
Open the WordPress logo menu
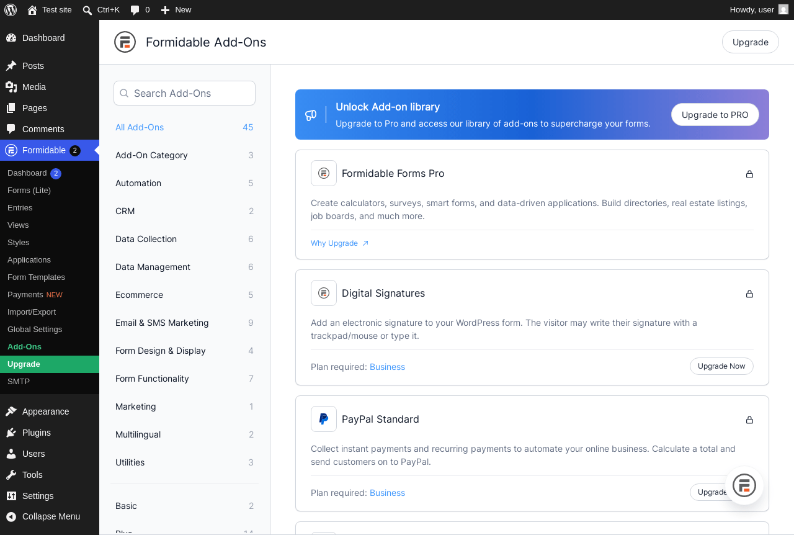pyautogui.click(x=11, y=10)
